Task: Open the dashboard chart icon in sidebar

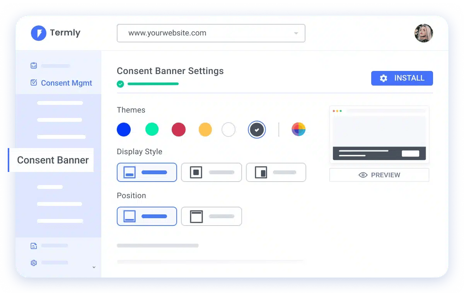Action: (34, 66)
